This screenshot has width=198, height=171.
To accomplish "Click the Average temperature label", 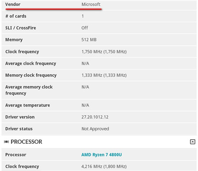I will (28, 106).
